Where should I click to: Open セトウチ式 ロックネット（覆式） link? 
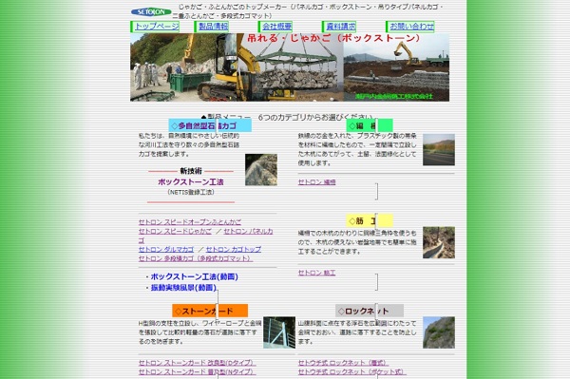343,363
